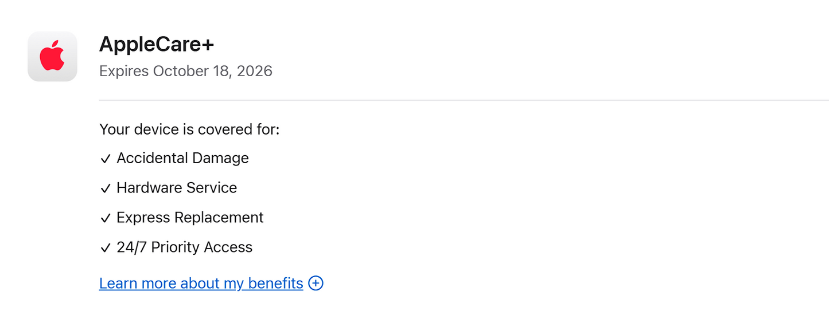Click the Priority Access words
Image resolution: width=829 pixels, height=323 pixels.
tap(201, 247)
